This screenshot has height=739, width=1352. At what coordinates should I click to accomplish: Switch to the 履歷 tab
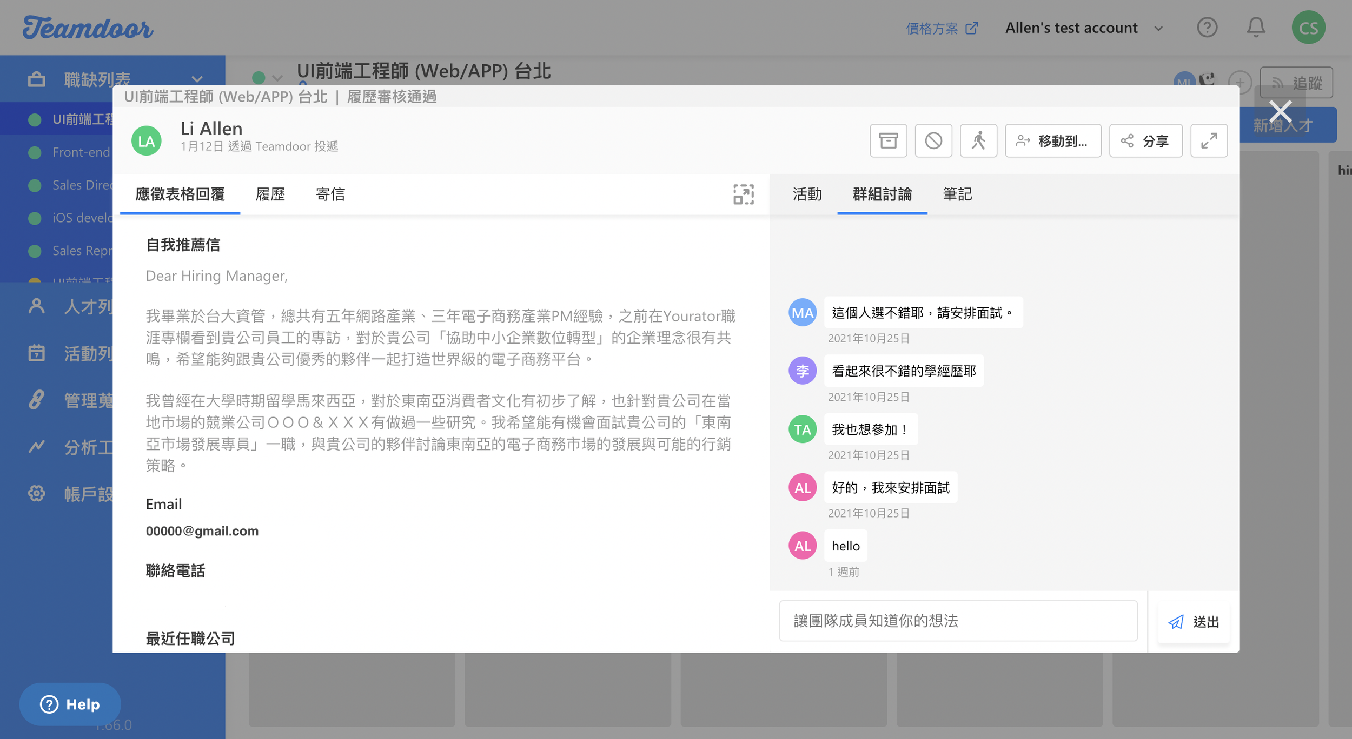pyautogui.click(x=270, y=194)
